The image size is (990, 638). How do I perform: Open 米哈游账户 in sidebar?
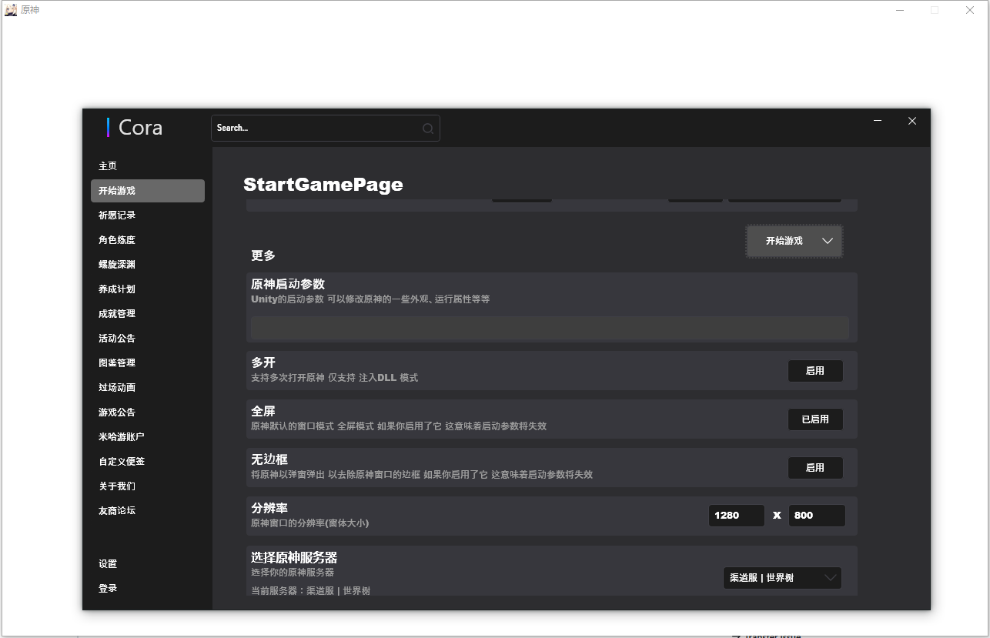click(148, 437)
